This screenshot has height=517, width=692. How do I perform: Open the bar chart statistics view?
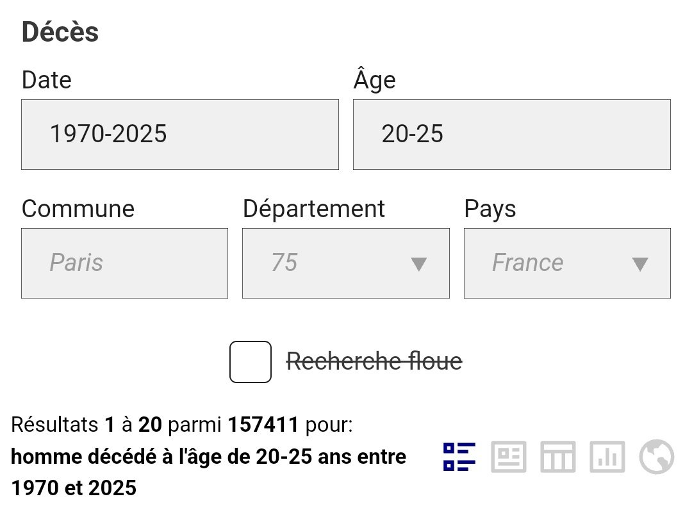coord(607,457)
